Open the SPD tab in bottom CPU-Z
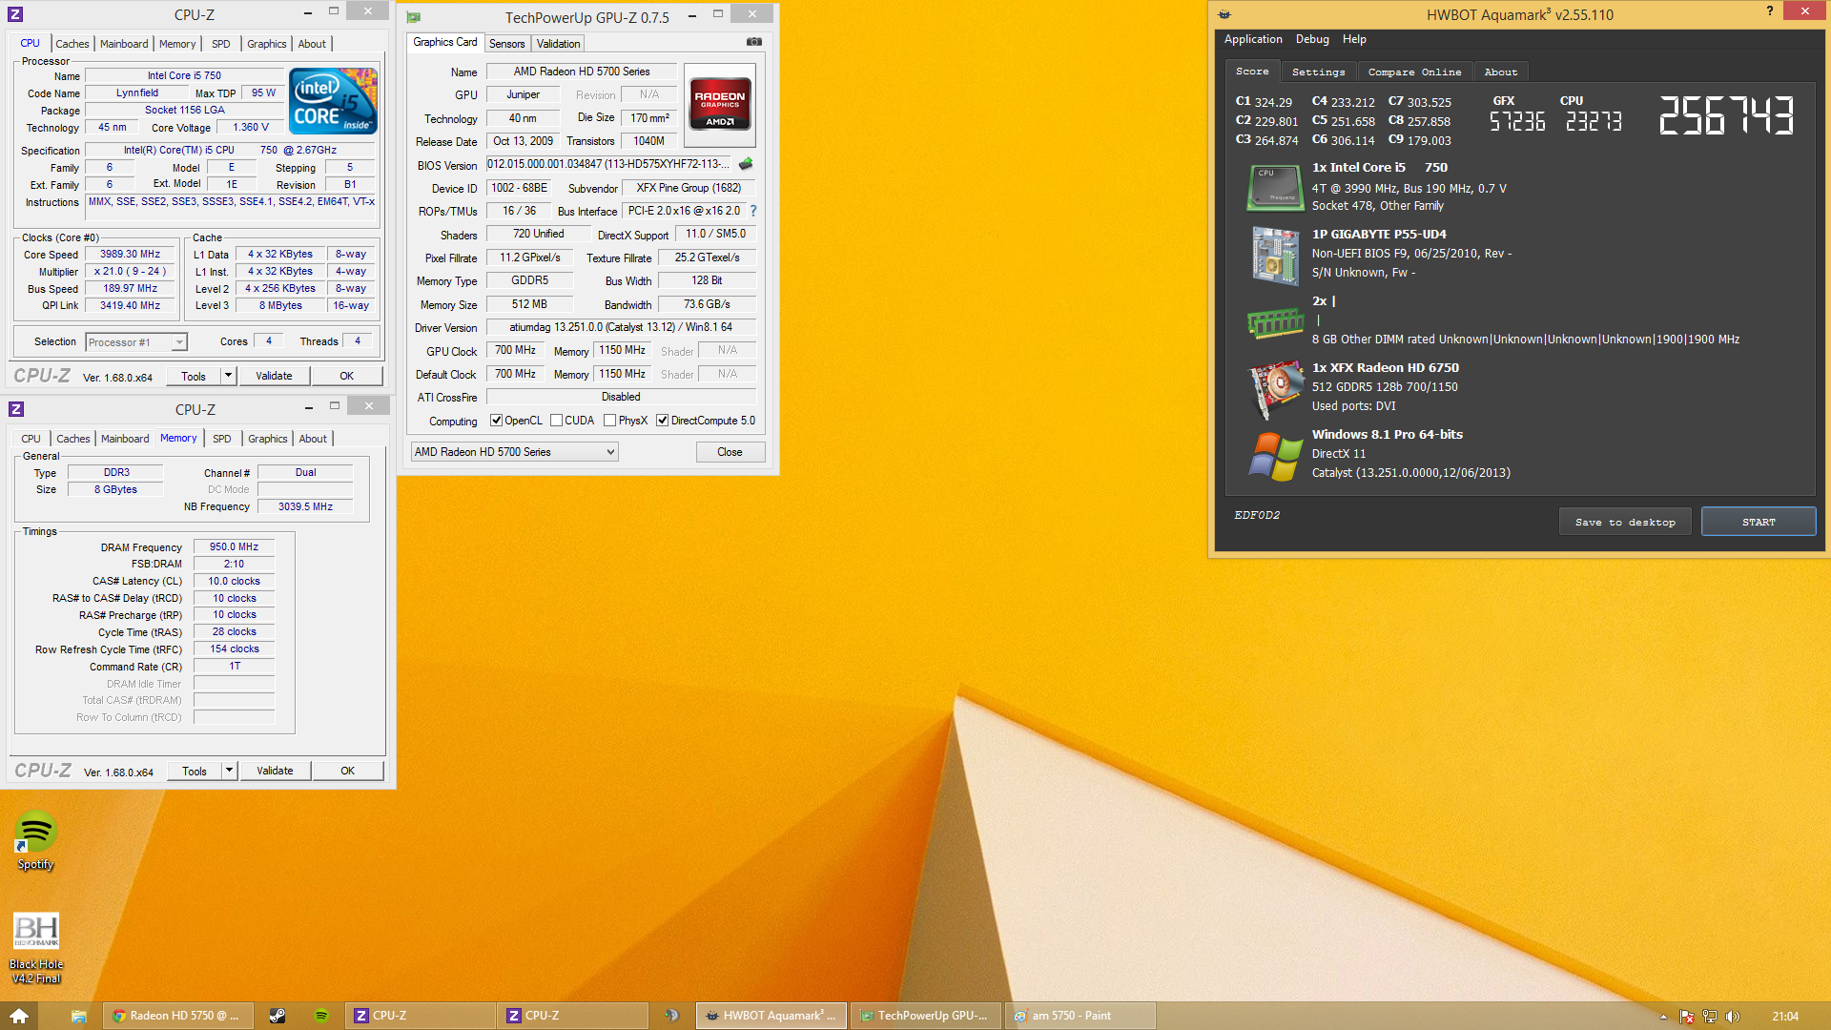The image size is (1831, 1030). click(x=222, y=439)
